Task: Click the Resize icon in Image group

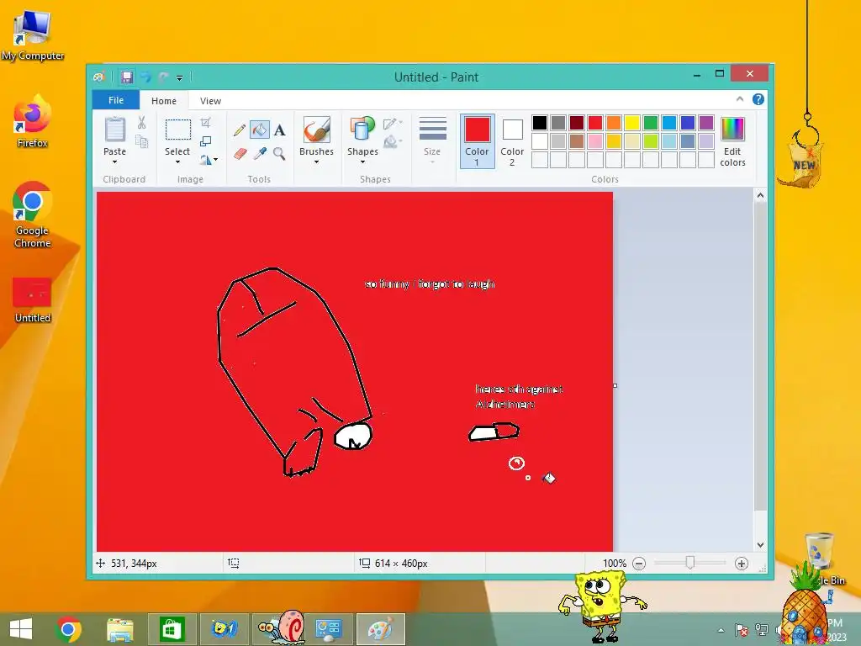Action: pos(205,141)
